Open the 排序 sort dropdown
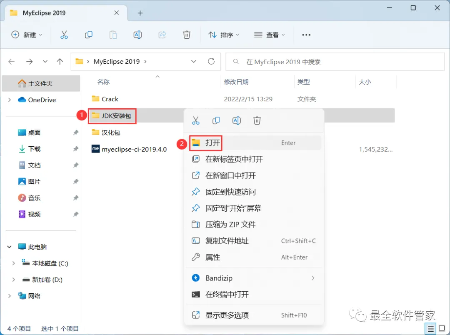Viewport: 450px width, 335px height. tap(224, 35)
